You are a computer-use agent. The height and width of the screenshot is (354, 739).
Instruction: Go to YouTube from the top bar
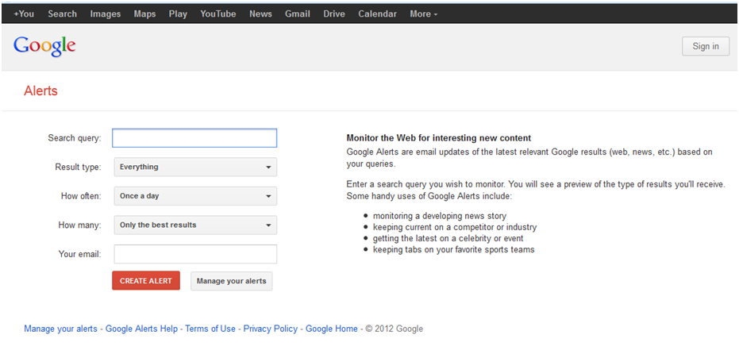[x=218, y=14]
